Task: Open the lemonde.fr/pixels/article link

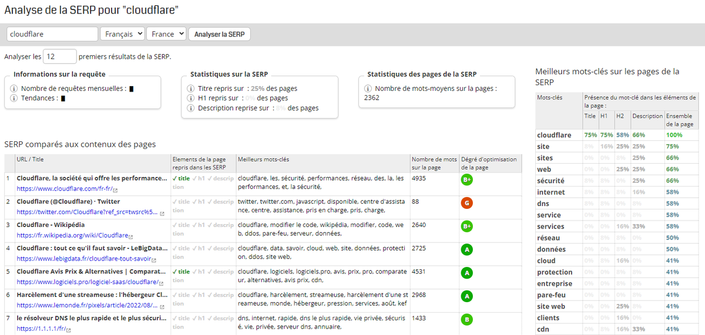Action: tap(88, 306)
